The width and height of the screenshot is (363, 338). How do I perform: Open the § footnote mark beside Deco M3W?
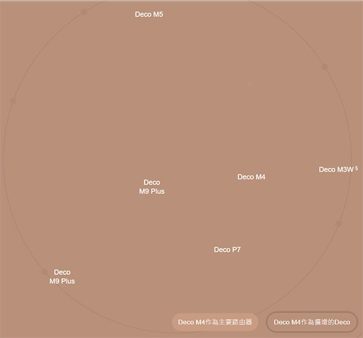tap(356, 168)
